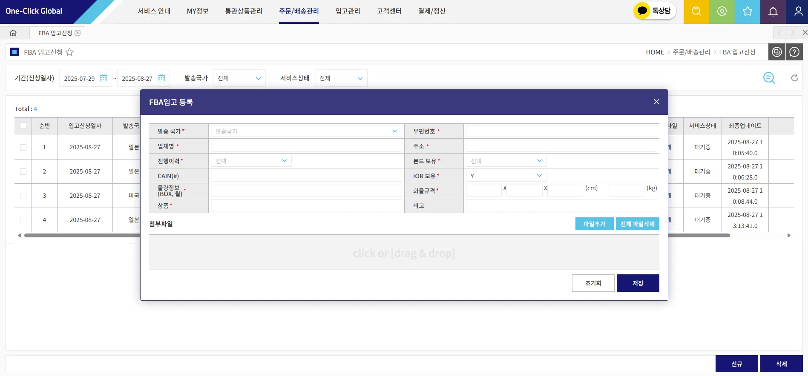Toggle the select-all header checkbox

point(23,126)
